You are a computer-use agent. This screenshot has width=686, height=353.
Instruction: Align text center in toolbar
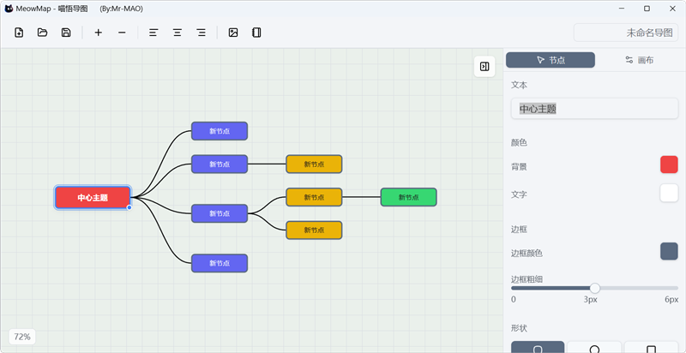pos(178,33)
